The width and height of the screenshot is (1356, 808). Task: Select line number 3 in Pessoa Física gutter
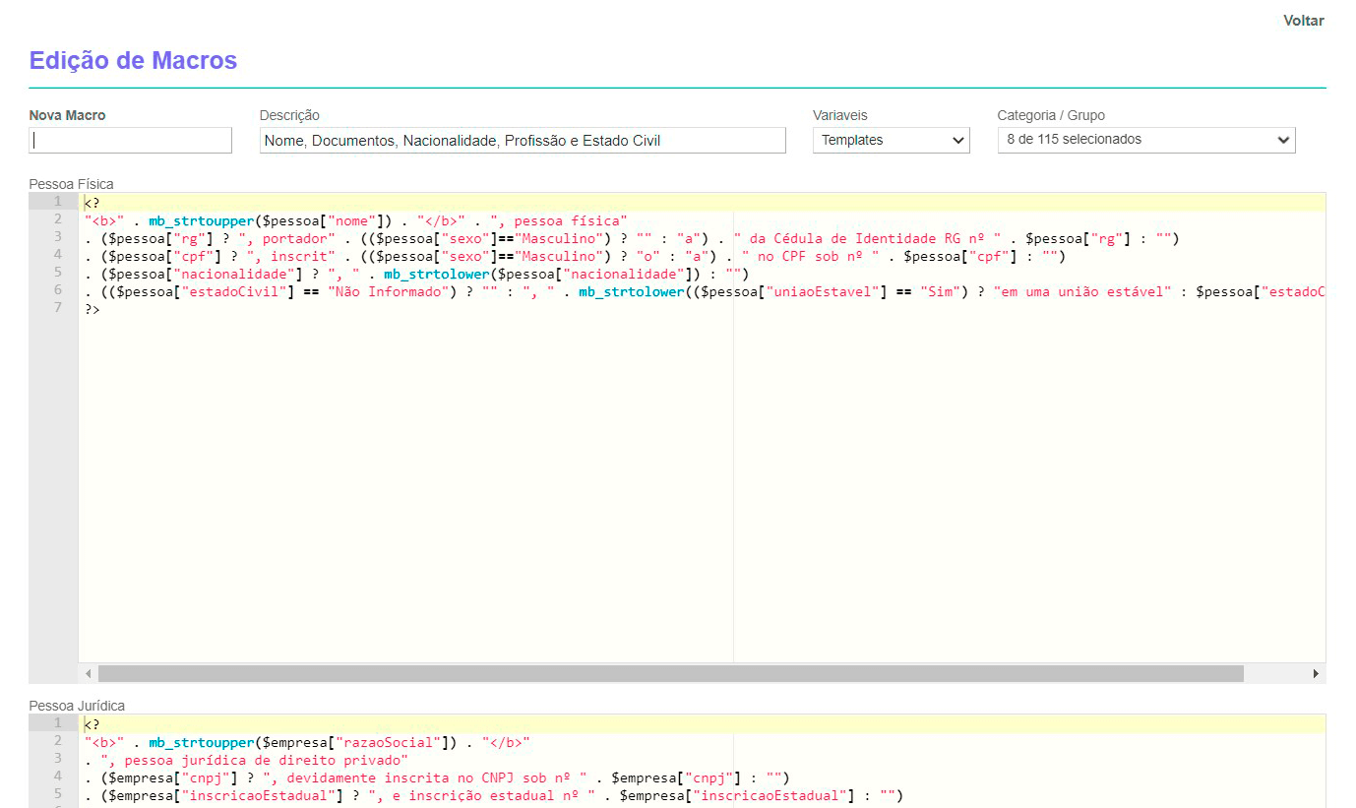[x=58, y=237]
